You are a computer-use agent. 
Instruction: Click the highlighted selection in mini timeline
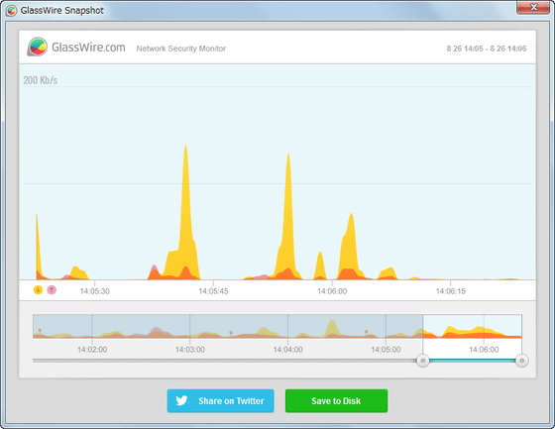click(472, 326)
